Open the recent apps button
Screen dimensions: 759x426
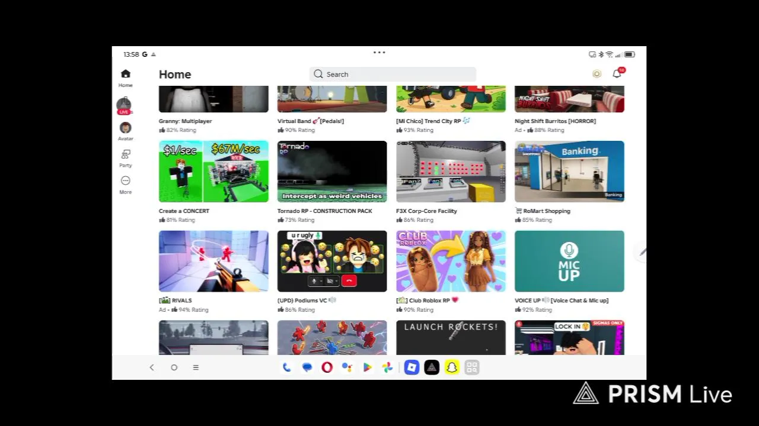[196, 367]
